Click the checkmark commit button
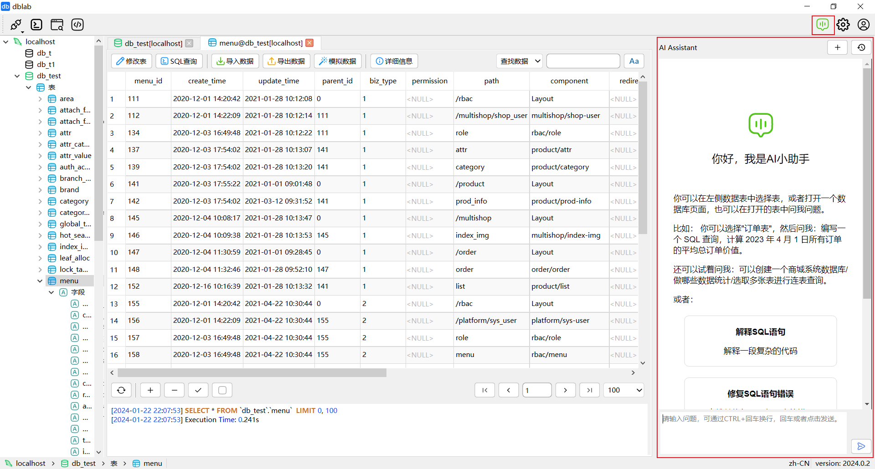Screen dimensions: 875x469 click(198, 390)
